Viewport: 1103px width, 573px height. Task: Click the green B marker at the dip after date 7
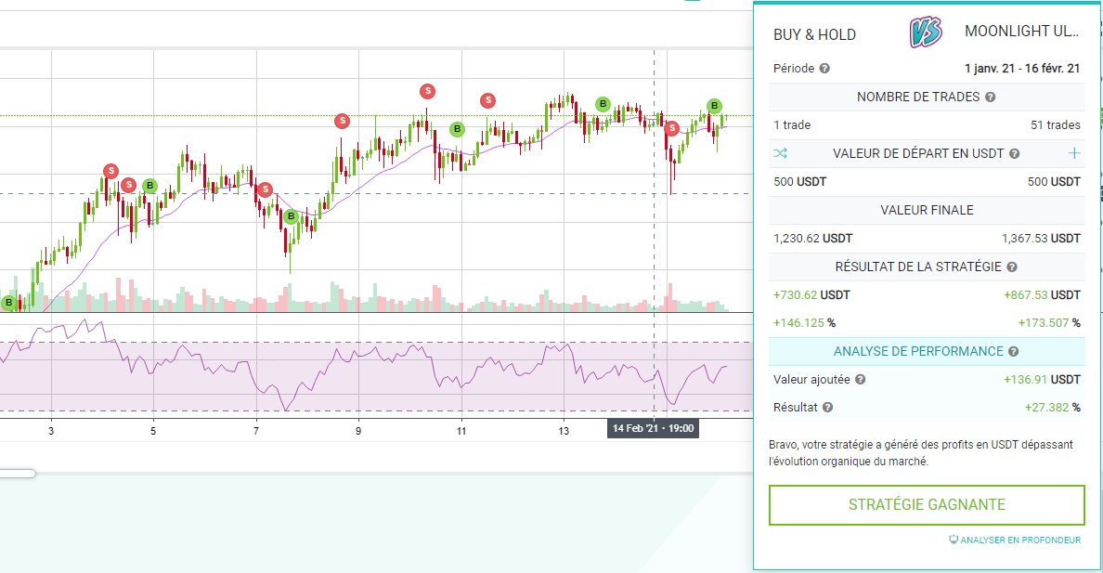click(x=291, y=216)
